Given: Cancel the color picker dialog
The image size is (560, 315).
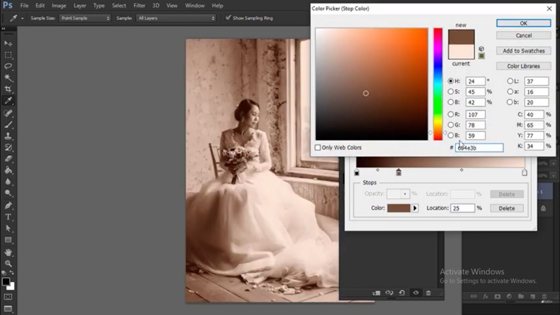Looking at the screenshot, I should click(x=523, y=35).
